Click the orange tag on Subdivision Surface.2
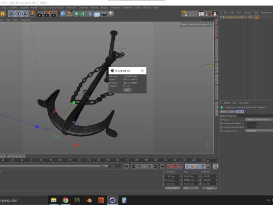 pos(257,17)
